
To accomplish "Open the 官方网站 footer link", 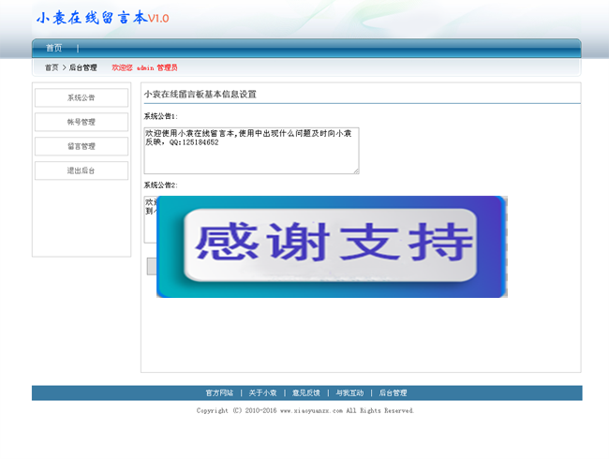I will click(219, 393).
